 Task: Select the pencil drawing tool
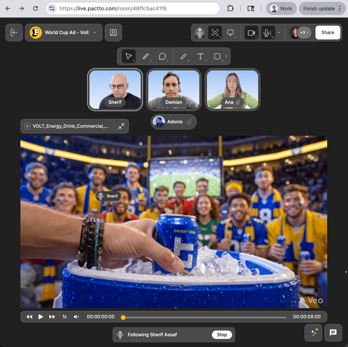click(x=183, y=56)
